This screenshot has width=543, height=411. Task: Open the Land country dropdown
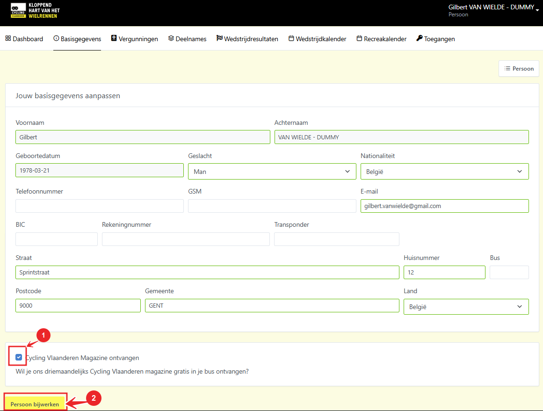click(466, 307)
